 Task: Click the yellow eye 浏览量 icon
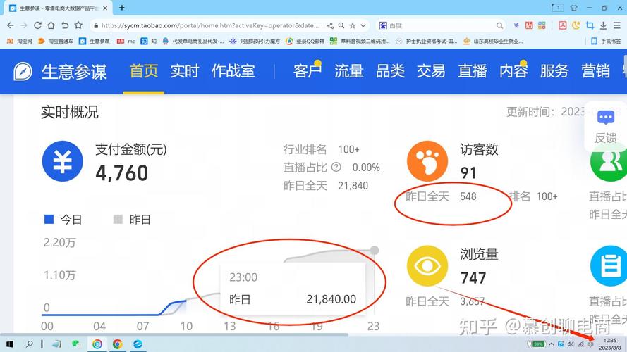click(427, 265)
